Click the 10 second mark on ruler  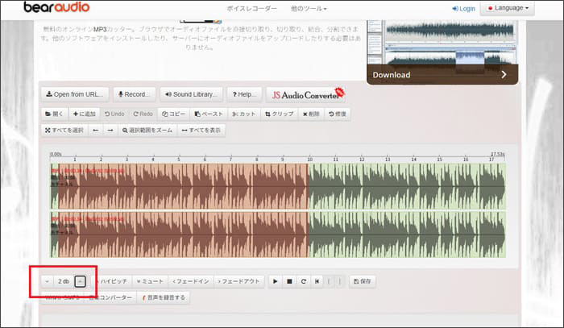click(x=309, y=159)
